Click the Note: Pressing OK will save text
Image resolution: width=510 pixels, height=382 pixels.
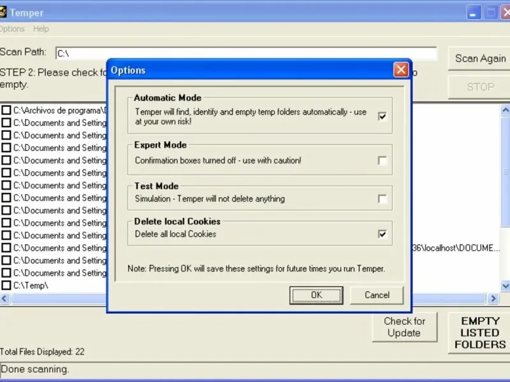click(256, 269)
